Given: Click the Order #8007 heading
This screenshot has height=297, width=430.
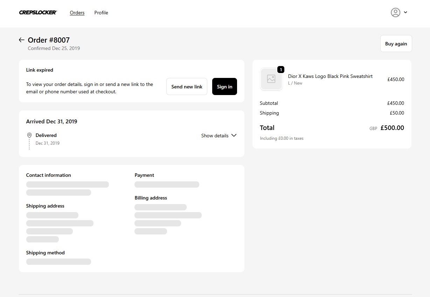Looking at the screenshot, I should tap(49, 40).
